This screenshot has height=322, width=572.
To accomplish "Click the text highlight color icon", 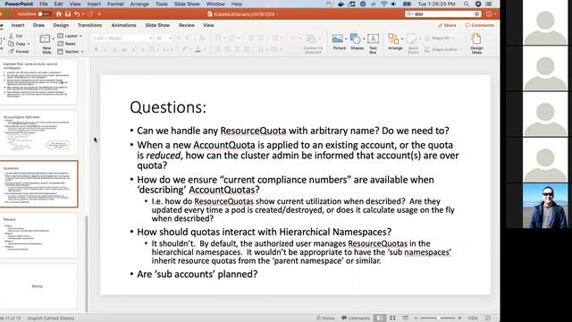I will click(185, 49).
